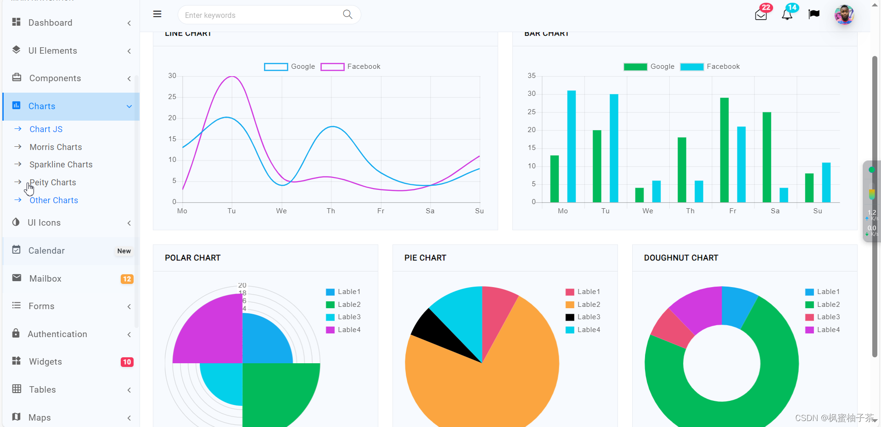Toggle Lable2 in pie chart legend

tap(583, 305)
